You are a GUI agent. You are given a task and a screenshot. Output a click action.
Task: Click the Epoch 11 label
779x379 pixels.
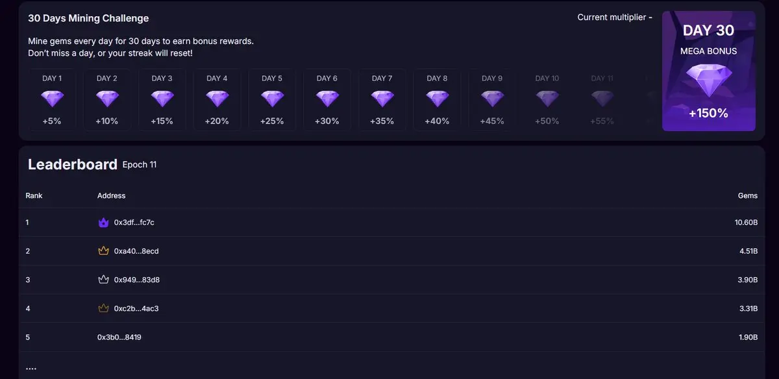pyautogui.click(x=140, y=165)
